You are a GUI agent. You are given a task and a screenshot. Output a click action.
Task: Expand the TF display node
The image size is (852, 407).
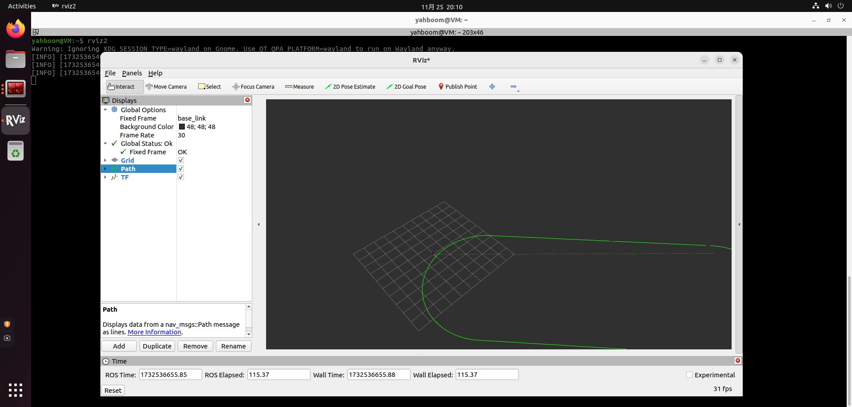(105, 177)
